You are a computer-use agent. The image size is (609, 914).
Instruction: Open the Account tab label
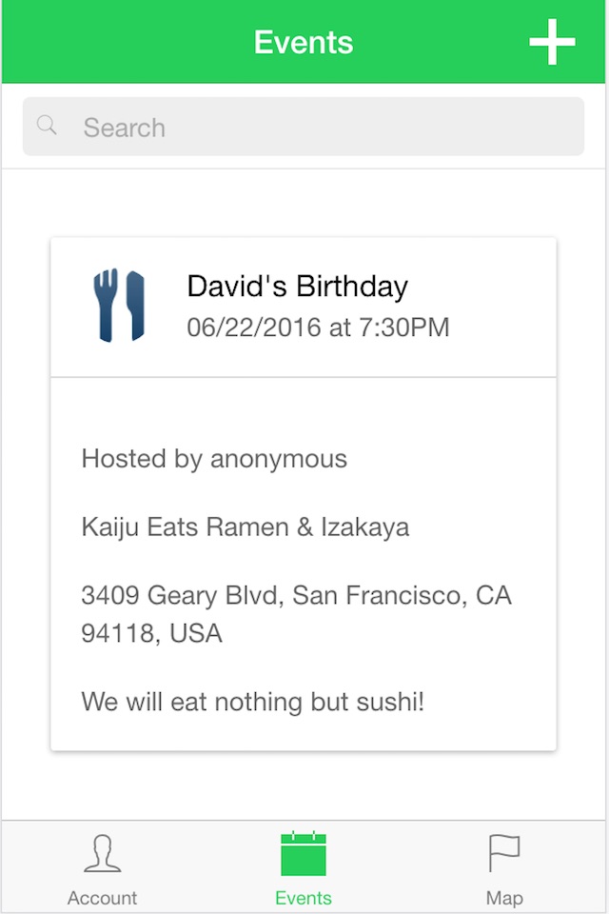(102, 898)
